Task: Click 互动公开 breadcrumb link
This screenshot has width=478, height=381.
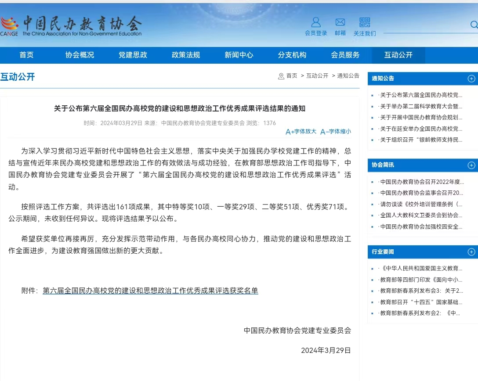Action: pos(317,76)
